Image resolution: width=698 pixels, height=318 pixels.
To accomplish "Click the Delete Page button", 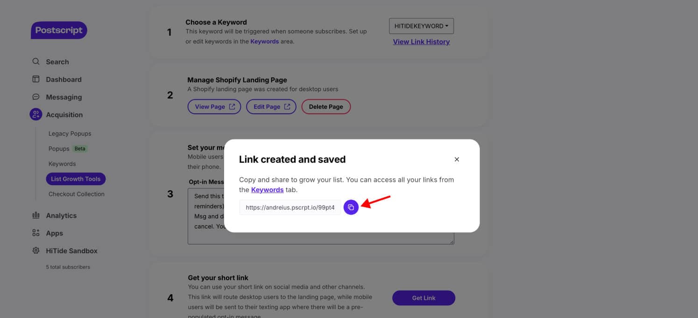I will 326,107.
